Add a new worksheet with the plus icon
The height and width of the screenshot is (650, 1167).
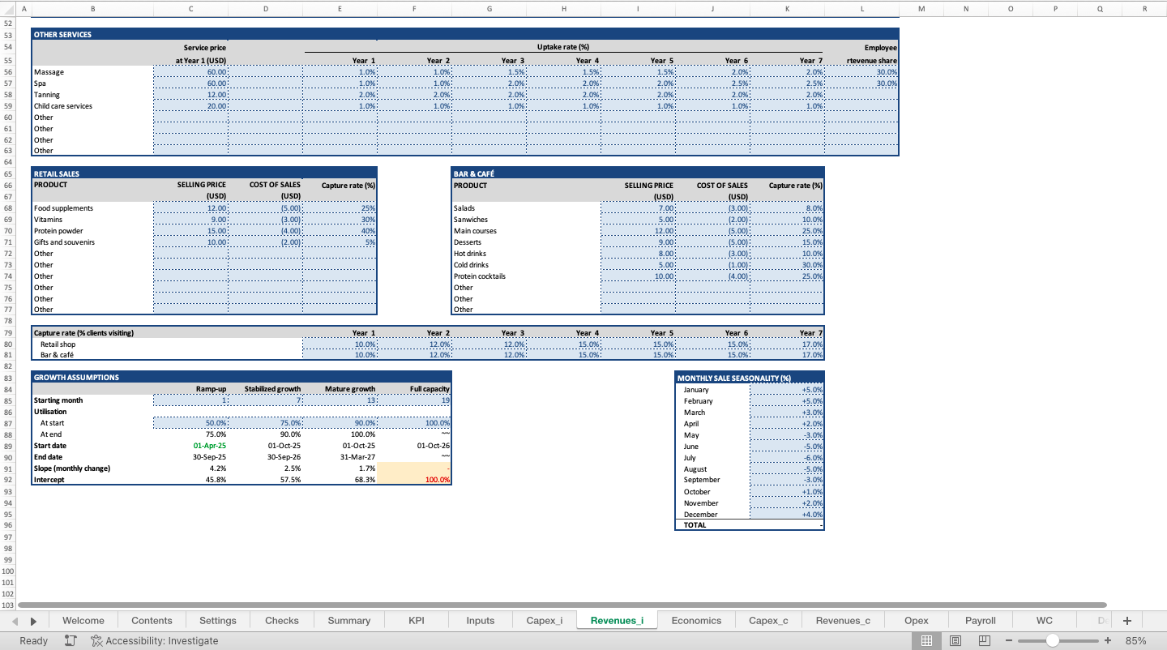1126,620
